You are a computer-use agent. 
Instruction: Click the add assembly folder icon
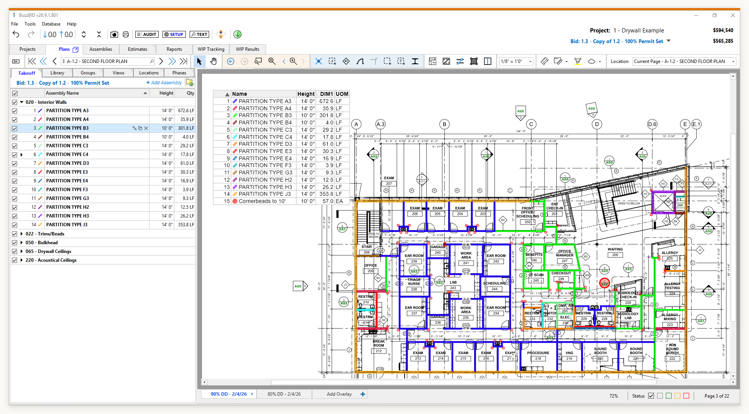point(190,82)
